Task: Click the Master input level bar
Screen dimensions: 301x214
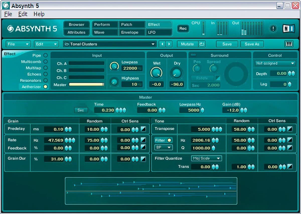Action: click(87, 84)
